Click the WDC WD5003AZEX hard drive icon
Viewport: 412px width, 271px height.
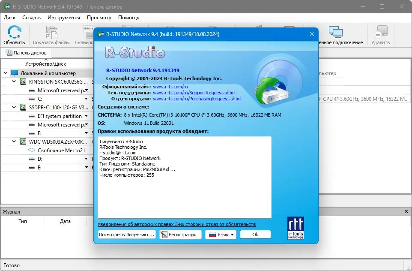pos(23,142)
